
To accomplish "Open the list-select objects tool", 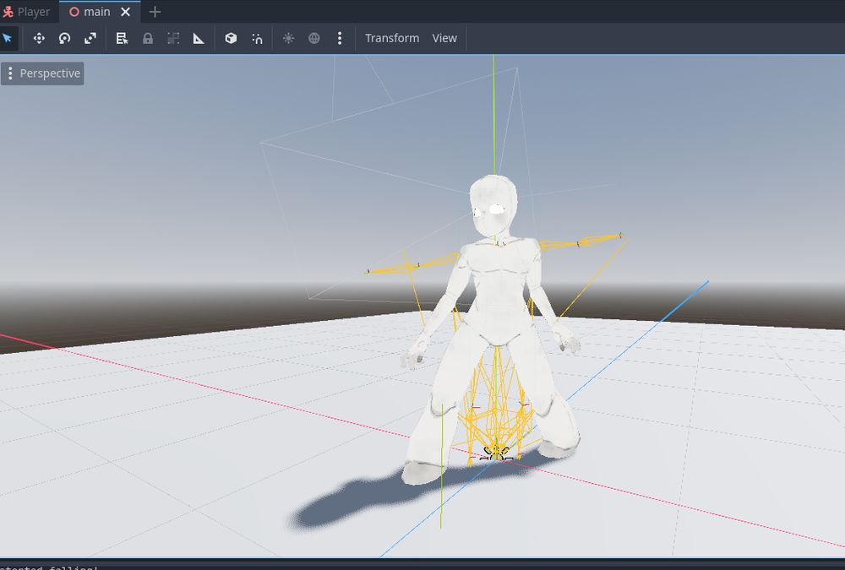I will pyautogui.click(x=122, y=38).
